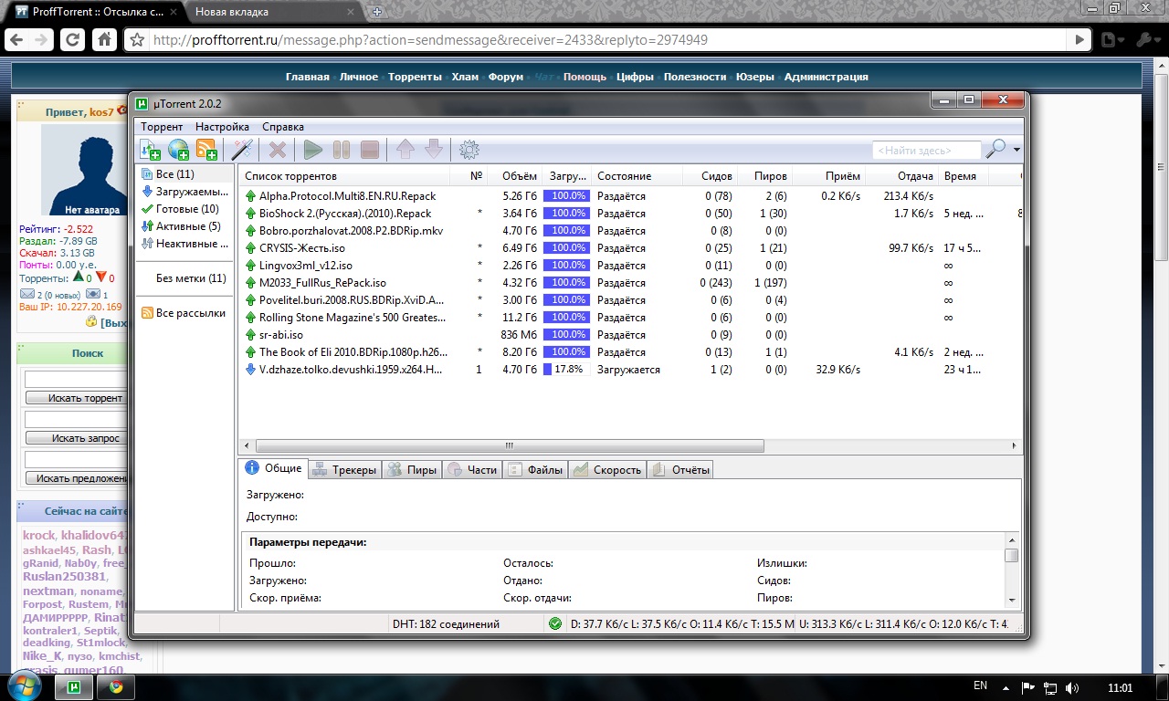Viewport: 1169px width, 701px height.
Task: Click DHT: 182 соединений in status bar
Action: tap(446, 625)
